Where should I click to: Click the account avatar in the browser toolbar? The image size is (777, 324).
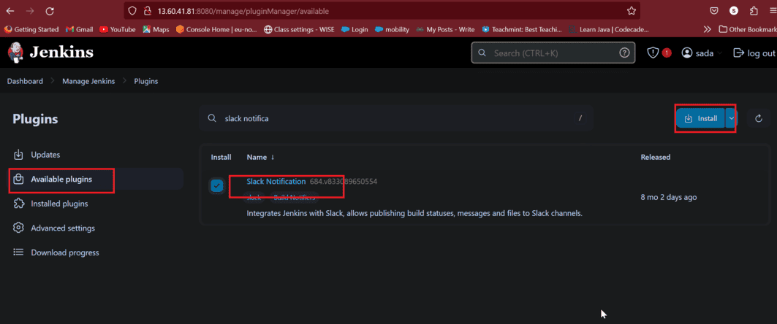[x=734, y=11]
